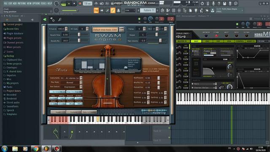This screenshot has width=270, height=152.
Task: Open the Pattern 11 selector
Action: 148,10
